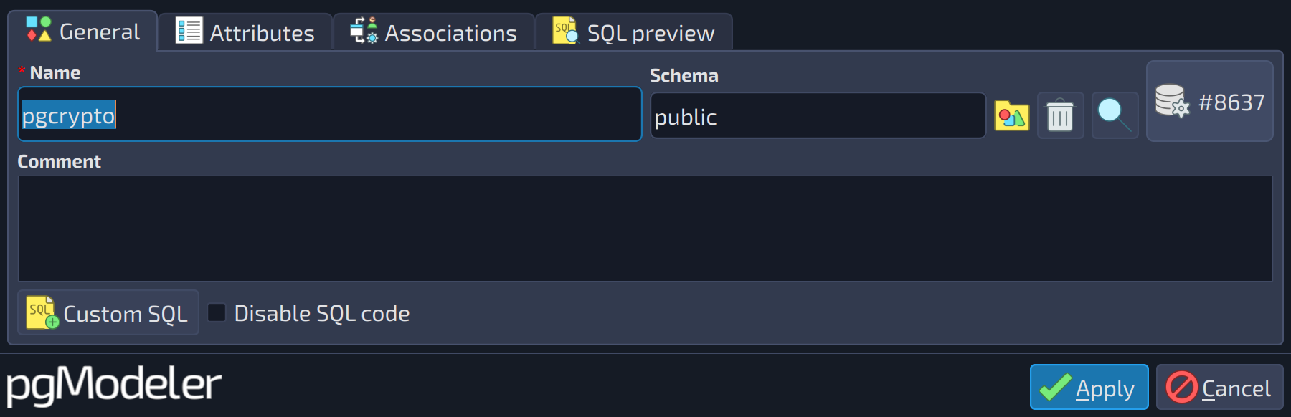Click the object ID #8637 badge
This screenshot has height=417, width=1291.
click(x=1210, y=102)
